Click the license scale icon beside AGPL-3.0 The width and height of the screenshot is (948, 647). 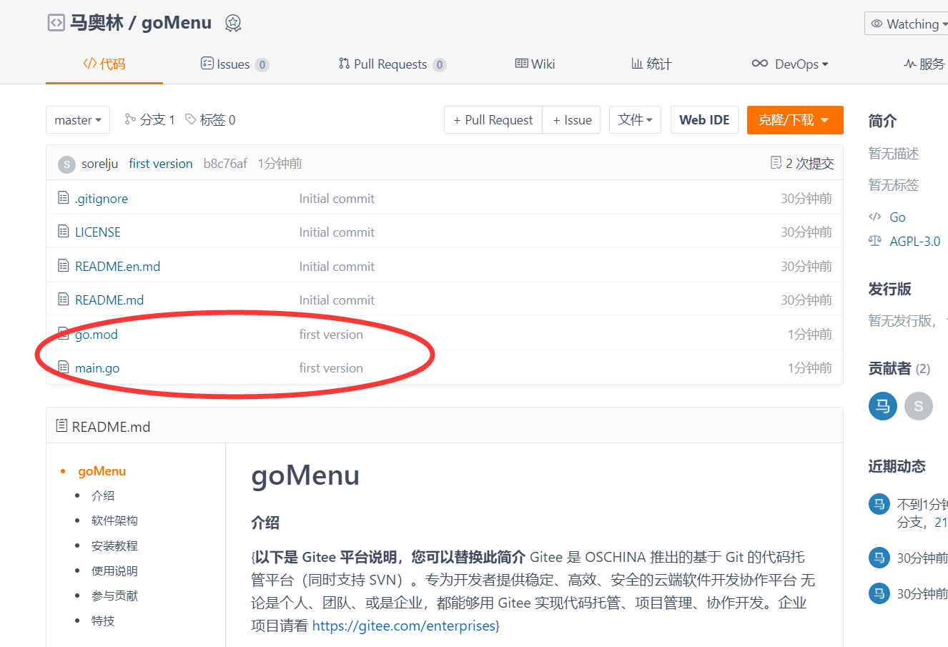pyautogui.click(x=875, y=241)
